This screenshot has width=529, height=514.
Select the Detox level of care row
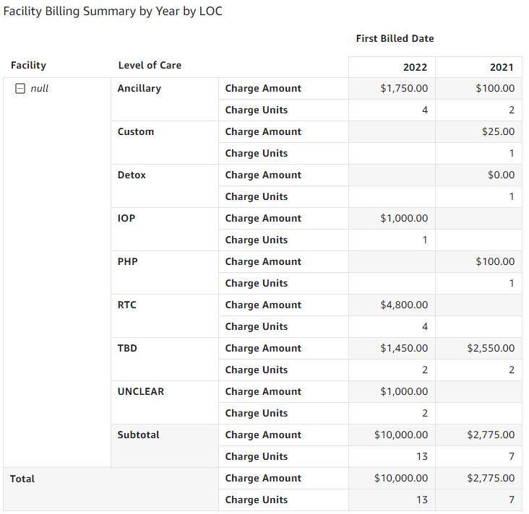point(132,175)
